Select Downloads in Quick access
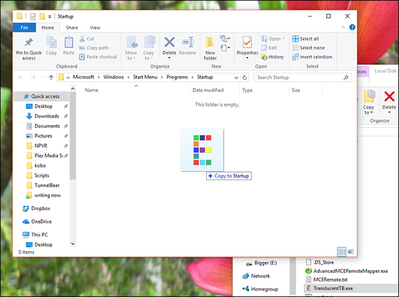 click(x=47, y=116)
